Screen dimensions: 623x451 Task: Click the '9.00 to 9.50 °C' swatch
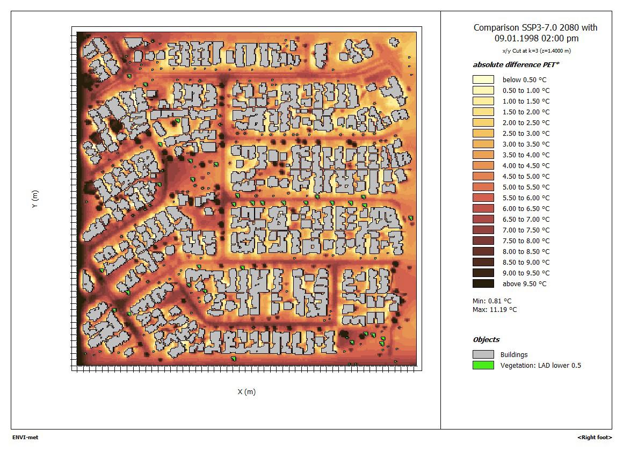pyautogui.click(x=483, y=273)
